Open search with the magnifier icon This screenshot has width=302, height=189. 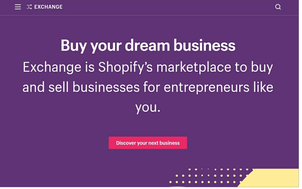coord(278,7)
